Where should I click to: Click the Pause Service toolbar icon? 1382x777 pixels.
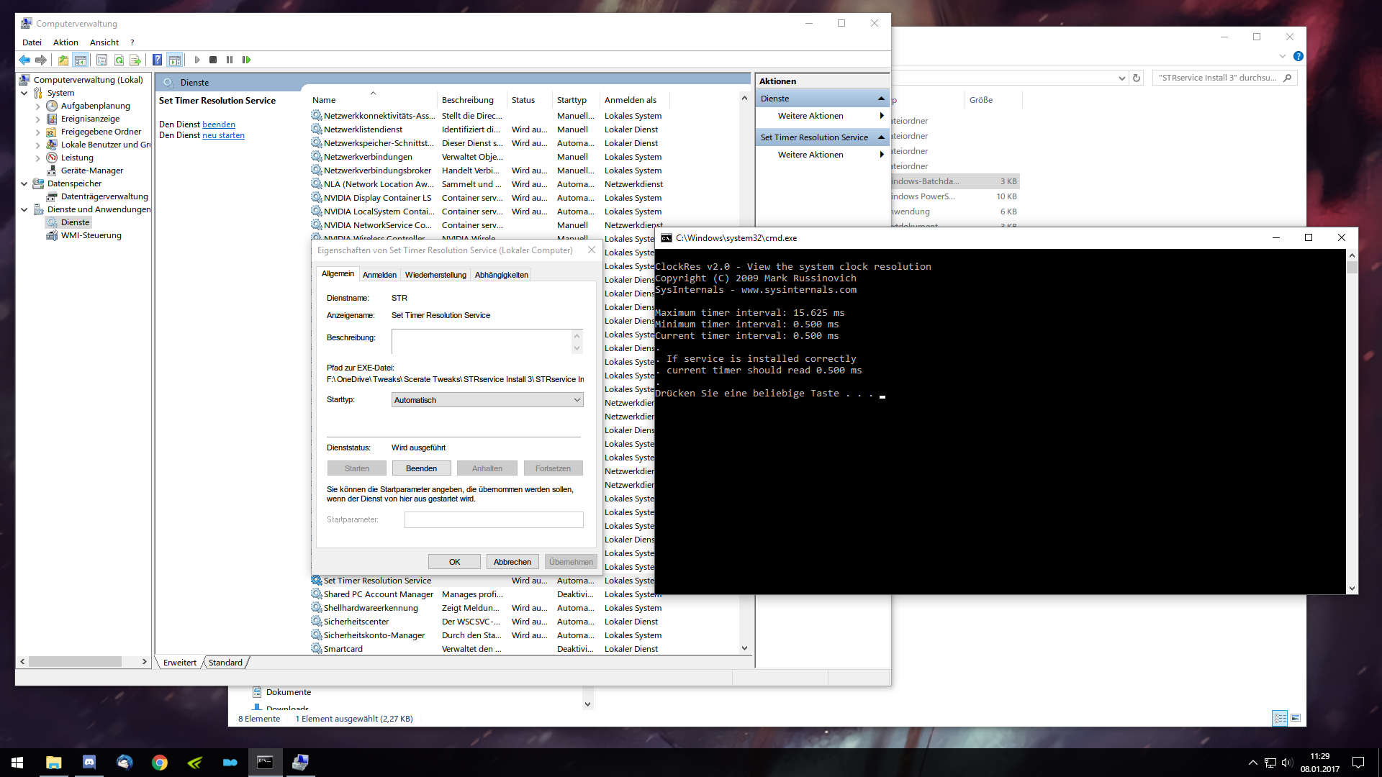[x=230, y=60]
